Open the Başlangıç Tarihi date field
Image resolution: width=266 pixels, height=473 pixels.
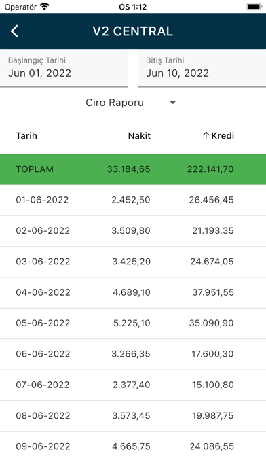coord(64,68)
